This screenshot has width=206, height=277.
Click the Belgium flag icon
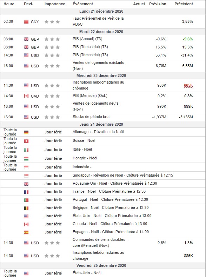[26, 208]
